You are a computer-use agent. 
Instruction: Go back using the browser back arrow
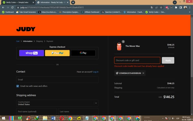[x=3, y=7]
